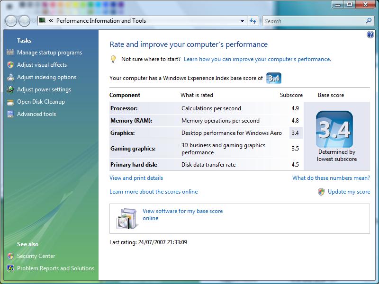Click the Manage startup programs icon
The height and width of the screenshot is (284, 379).
(10, 52)
